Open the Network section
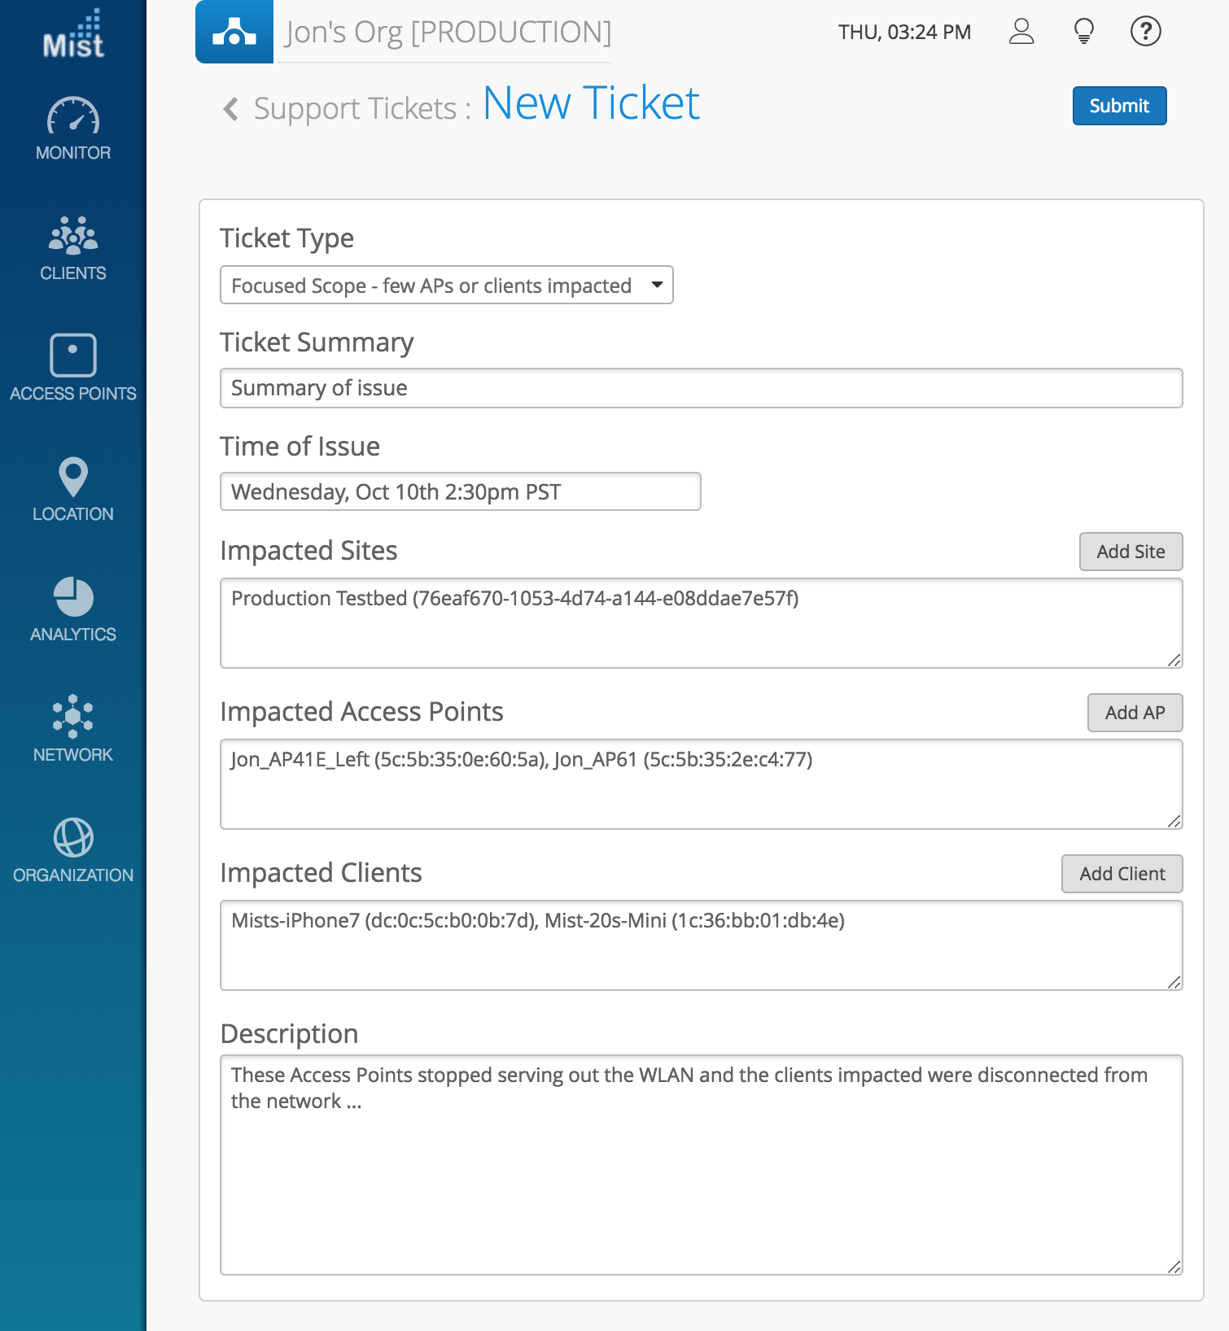This screenshot has width=1229, height=1331. [73, 717]
